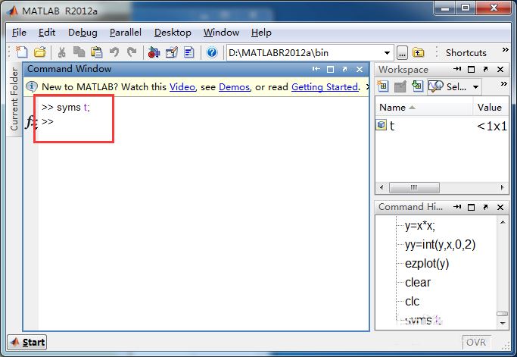Undock the Command Window panel
The image size is (517, 357).
(x=344, y=69)
